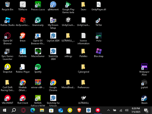
Task: Open the Hulu desktop shortcut
Action: 99,36
